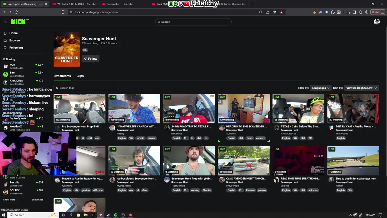
Task: Click the browser Forward arrow
Action: pos(10,12)
